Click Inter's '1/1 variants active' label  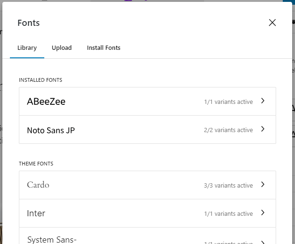(x=229, y=213)
